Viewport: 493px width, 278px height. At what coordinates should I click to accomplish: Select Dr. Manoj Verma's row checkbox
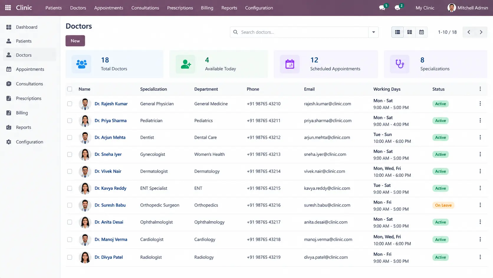[70, 240]
